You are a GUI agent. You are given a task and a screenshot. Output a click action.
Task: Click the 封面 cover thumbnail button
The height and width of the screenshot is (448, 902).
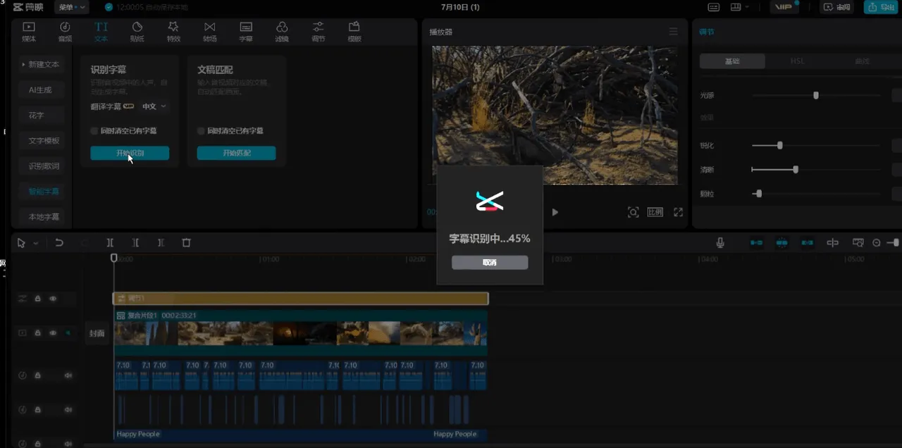click(x=97, y=333)
